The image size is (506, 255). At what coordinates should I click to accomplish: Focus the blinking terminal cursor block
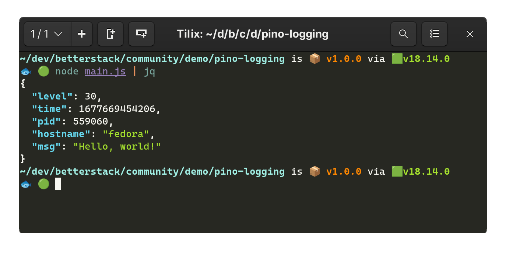coord(58,184)
